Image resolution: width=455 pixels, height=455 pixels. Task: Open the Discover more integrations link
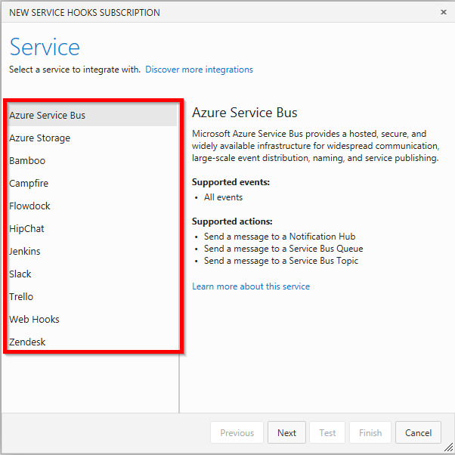tap(199, 70)
